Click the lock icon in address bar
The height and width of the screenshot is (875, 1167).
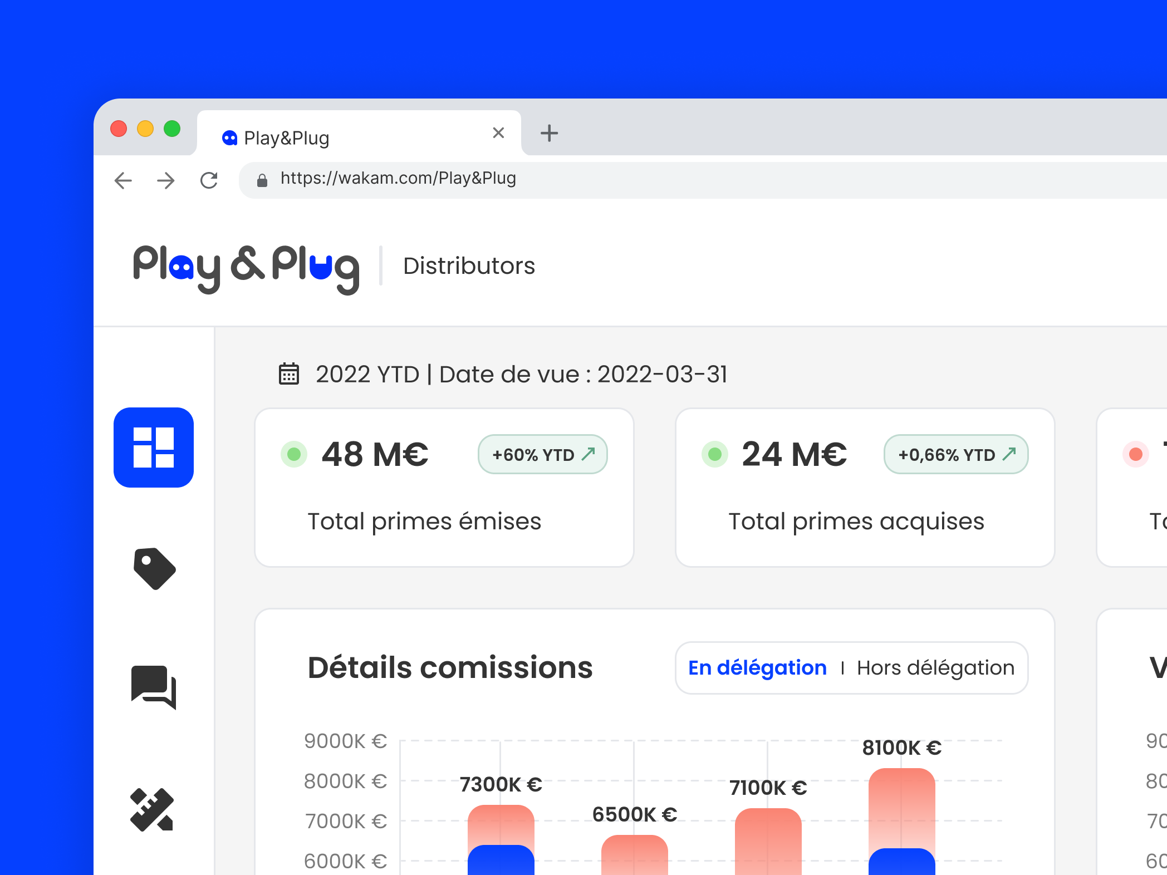point(262,180)
